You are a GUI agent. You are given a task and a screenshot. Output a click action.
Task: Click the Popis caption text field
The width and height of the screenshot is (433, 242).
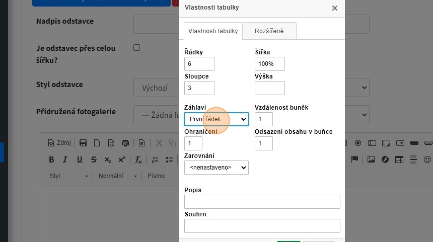[x=262, y=202]
